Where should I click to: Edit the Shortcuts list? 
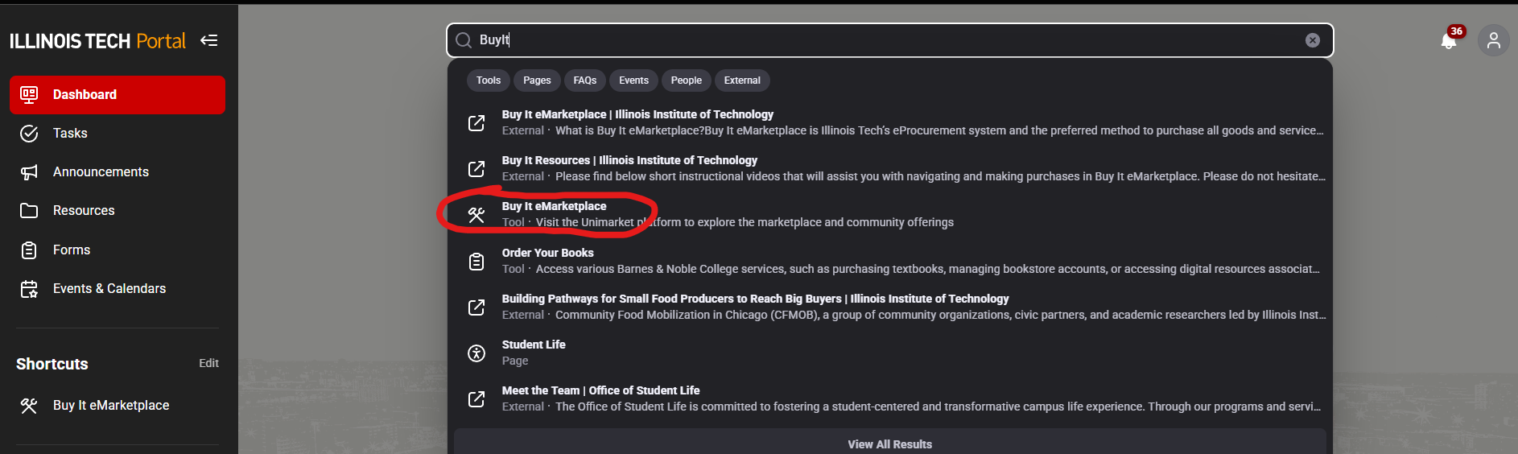(x=208, y=364)
